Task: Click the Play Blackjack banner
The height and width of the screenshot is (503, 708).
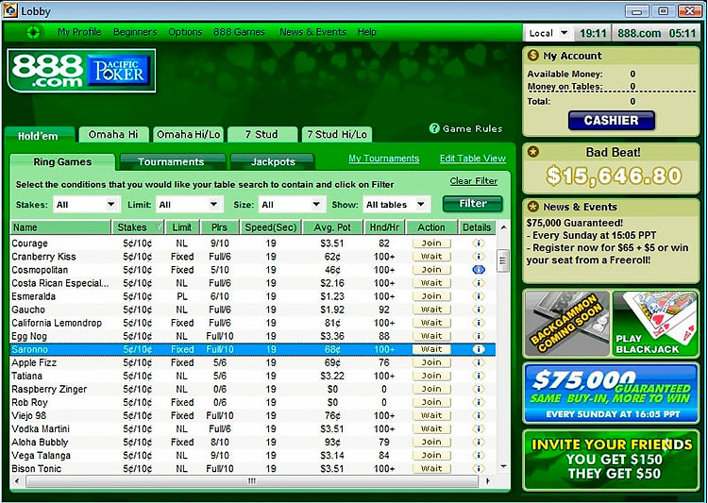Action: point(655,324)
